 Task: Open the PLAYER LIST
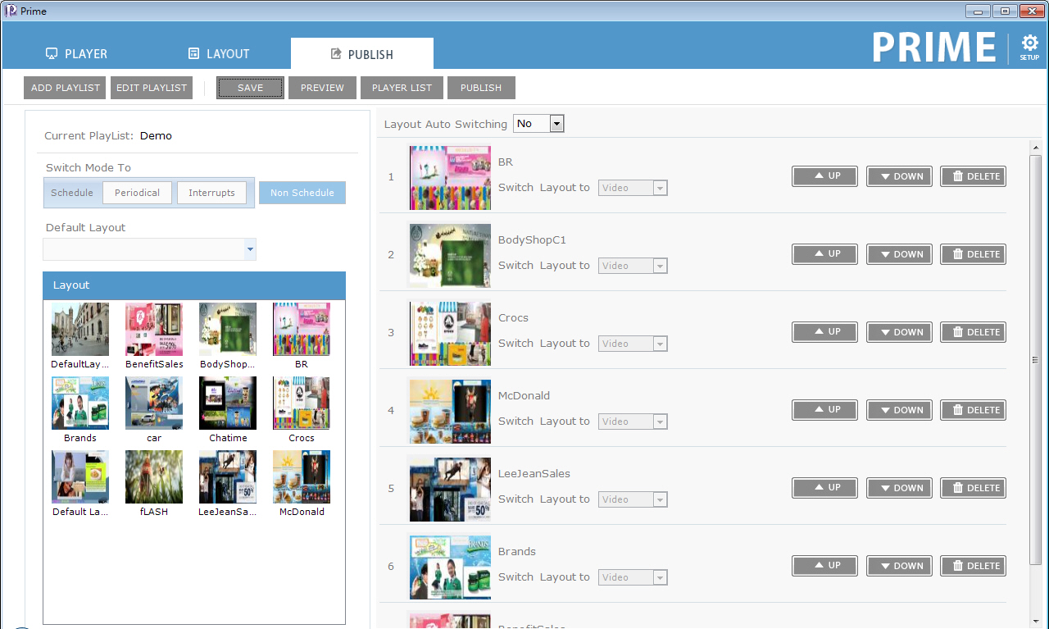point(402,88)
